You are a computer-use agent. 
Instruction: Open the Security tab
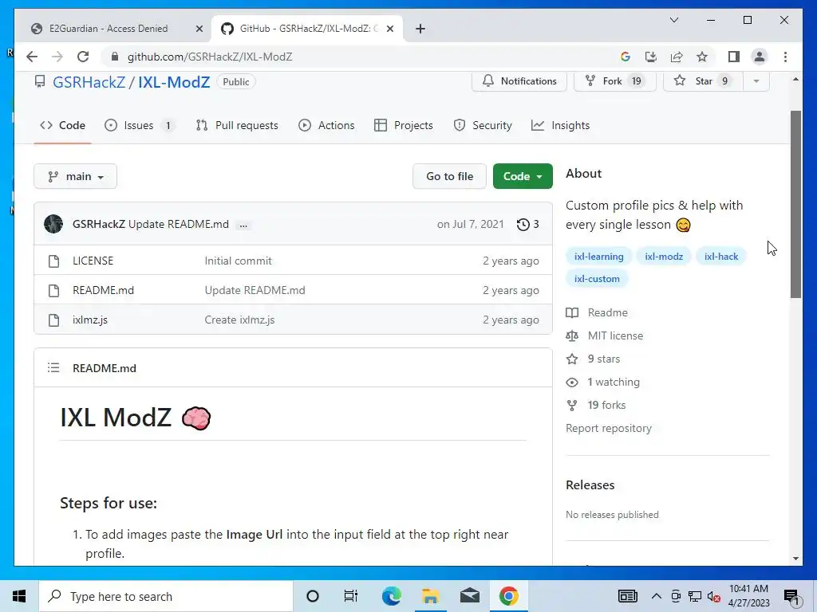point(483,125)
